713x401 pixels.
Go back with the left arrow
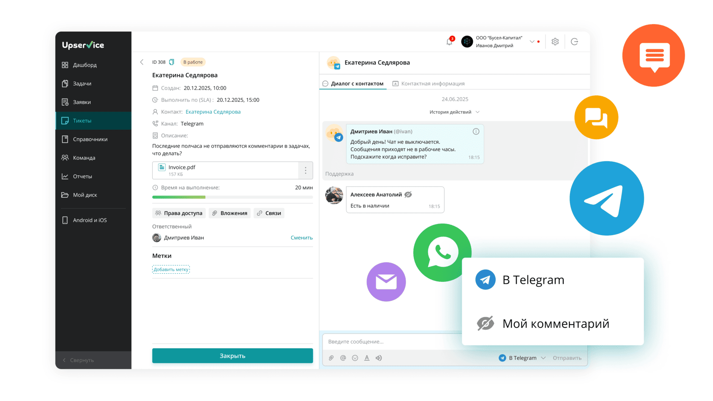point(142,62)
